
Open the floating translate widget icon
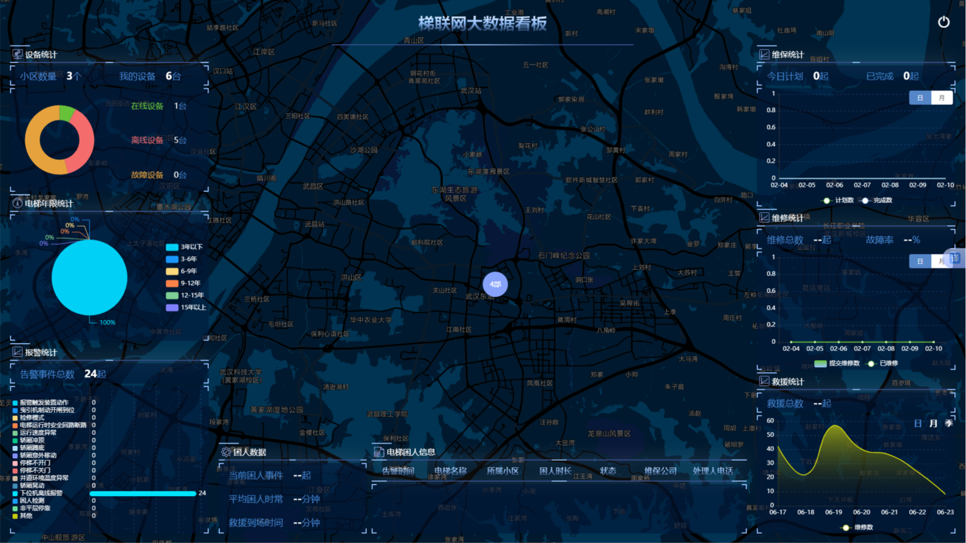[x=954, y=258]
